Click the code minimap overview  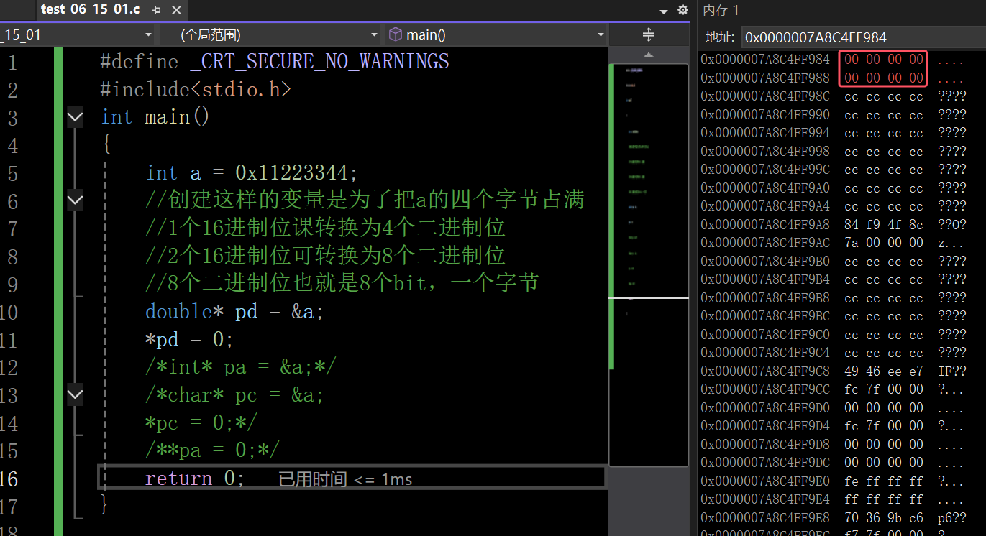click(x=648, y=264)
